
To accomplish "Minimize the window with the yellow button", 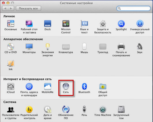I will coord(8,3).
